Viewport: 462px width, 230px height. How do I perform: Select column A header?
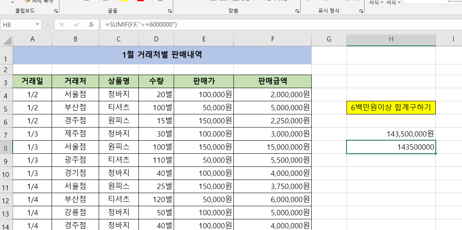point(32,41)
